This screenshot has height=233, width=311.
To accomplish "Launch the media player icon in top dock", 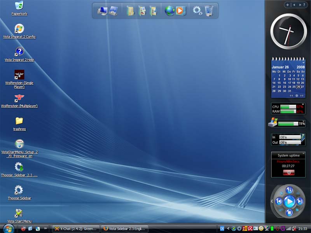I will 180,11.
